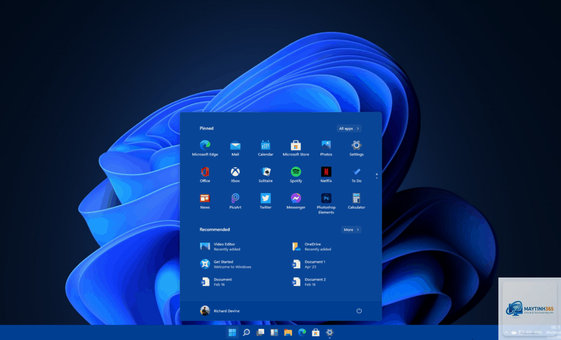The image size is (561, 340).
Task: Go to next pinned page via dots
Action: [x=376, y=175]
